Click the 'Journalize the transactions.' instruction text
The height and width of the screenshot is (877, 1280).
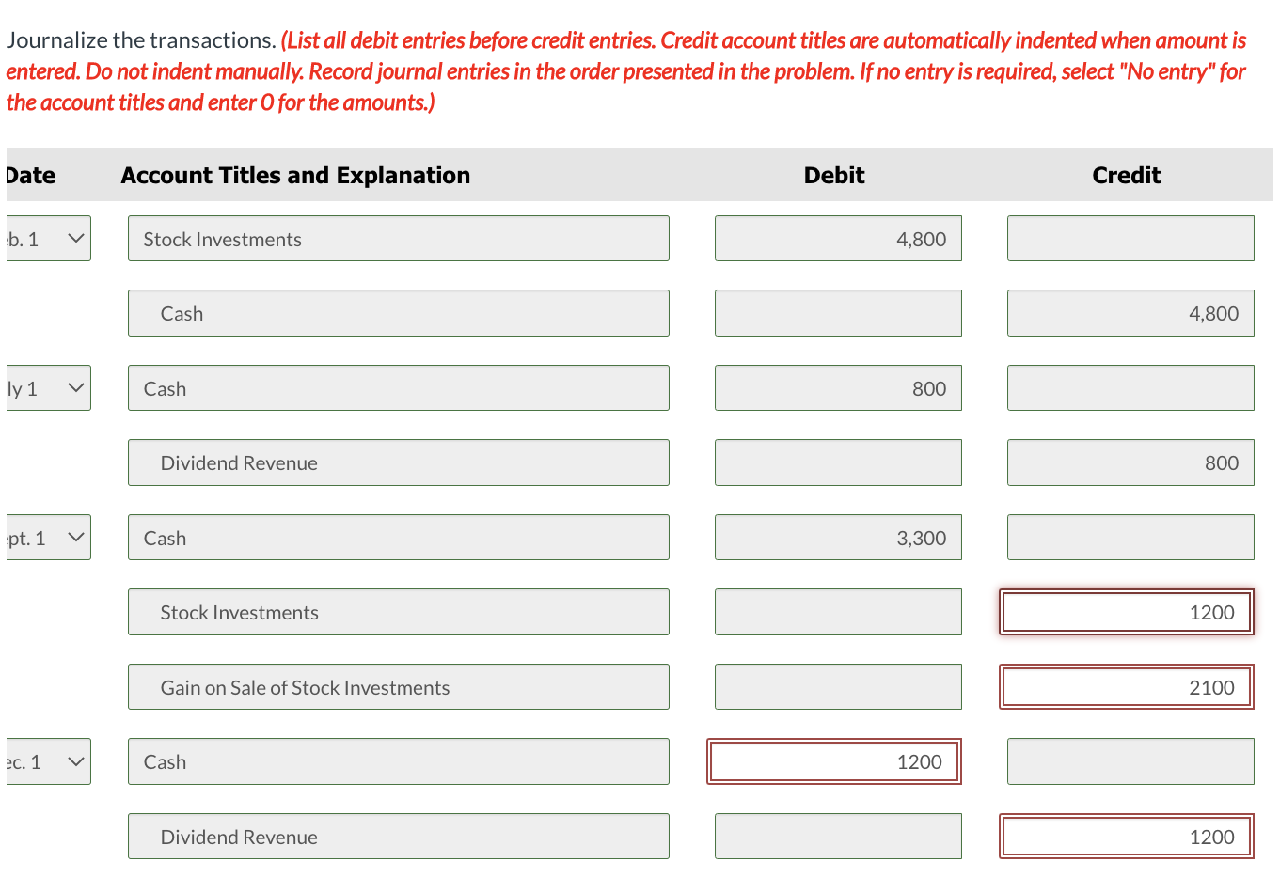click(141, 40)
